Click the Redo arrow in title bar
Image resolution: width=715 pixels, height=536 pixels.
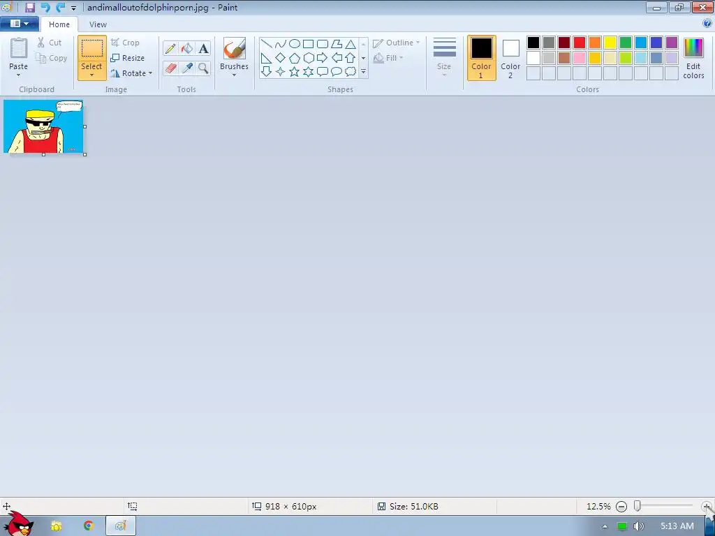(60, 7)
